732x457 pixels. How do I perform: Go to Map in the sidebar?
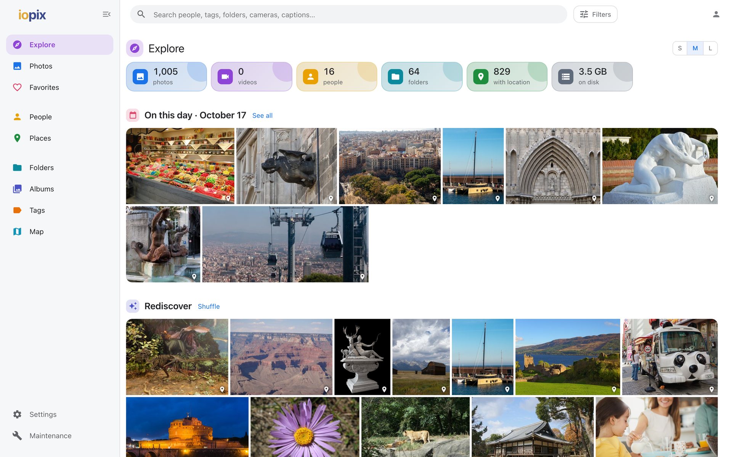click(60, 232)
